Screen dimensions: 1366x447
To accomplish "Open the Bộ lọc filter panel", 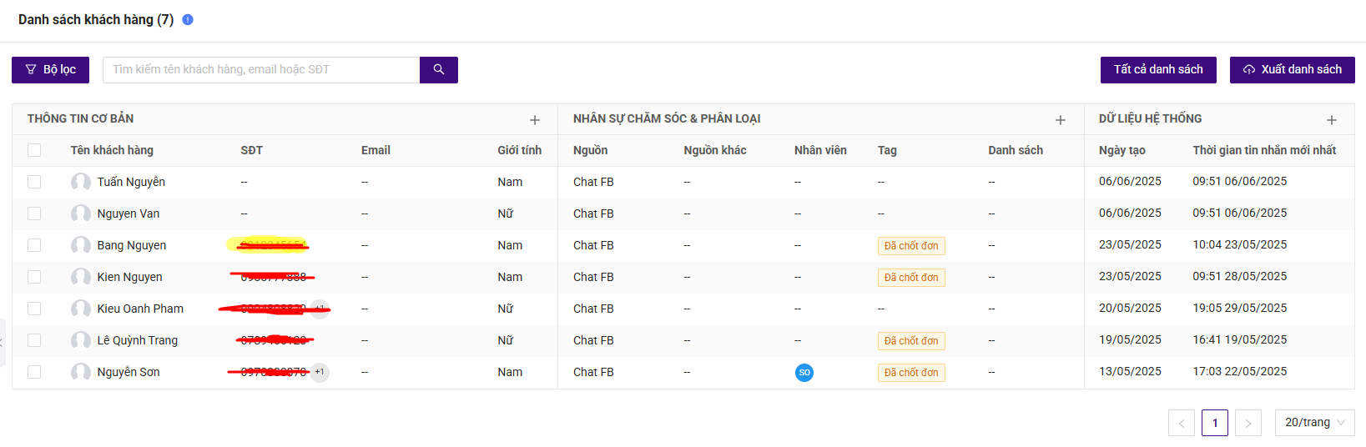I will 50,70.
